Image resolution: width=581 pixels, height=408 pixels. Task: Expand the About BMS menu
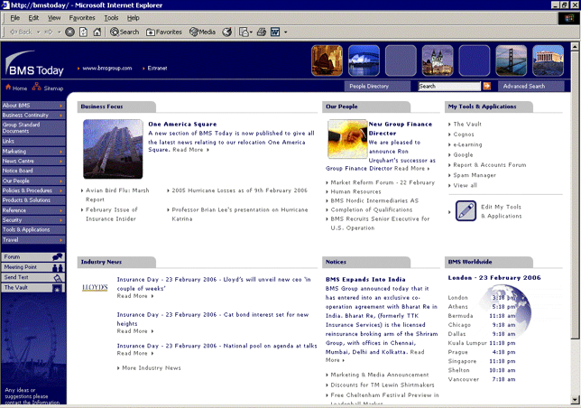pos(32,106)
